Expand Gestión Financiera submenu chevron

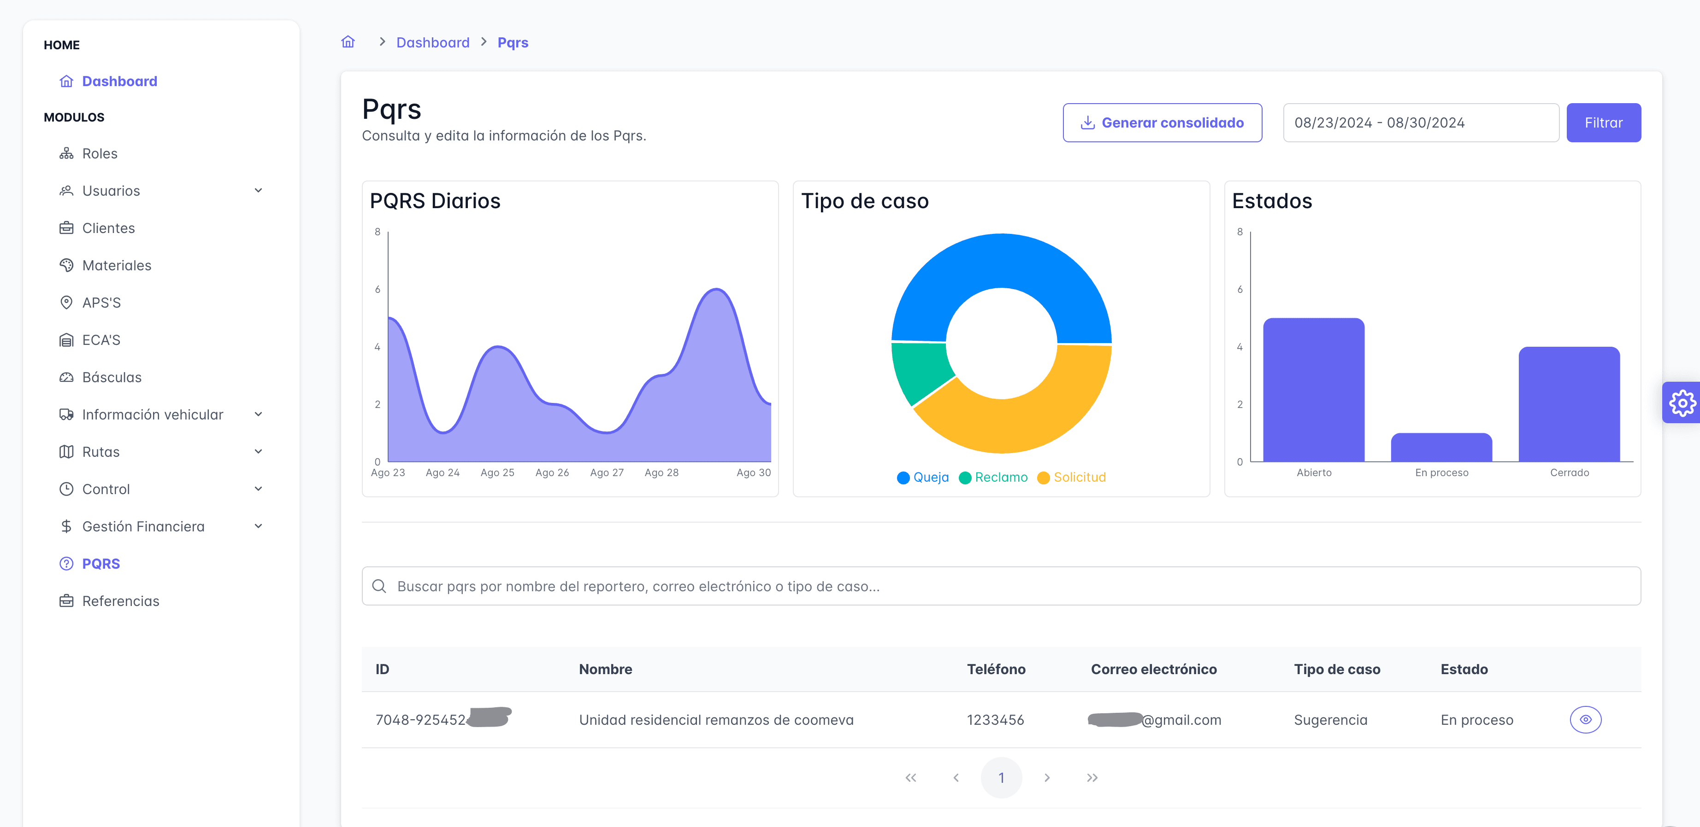tap(259, 526)
